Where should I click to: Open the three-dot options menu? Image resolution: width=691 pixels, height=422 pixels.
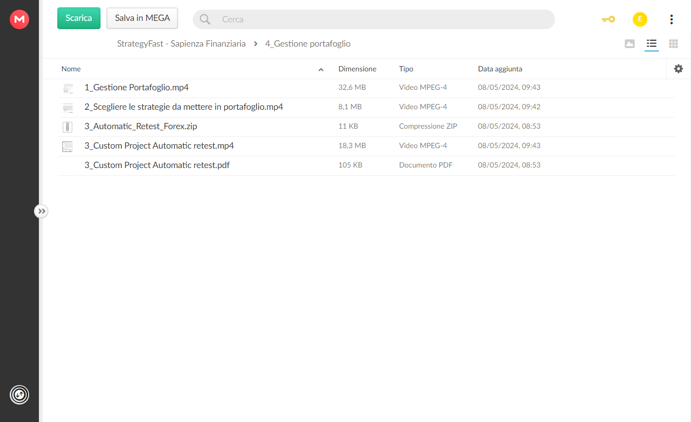point(672,19)
